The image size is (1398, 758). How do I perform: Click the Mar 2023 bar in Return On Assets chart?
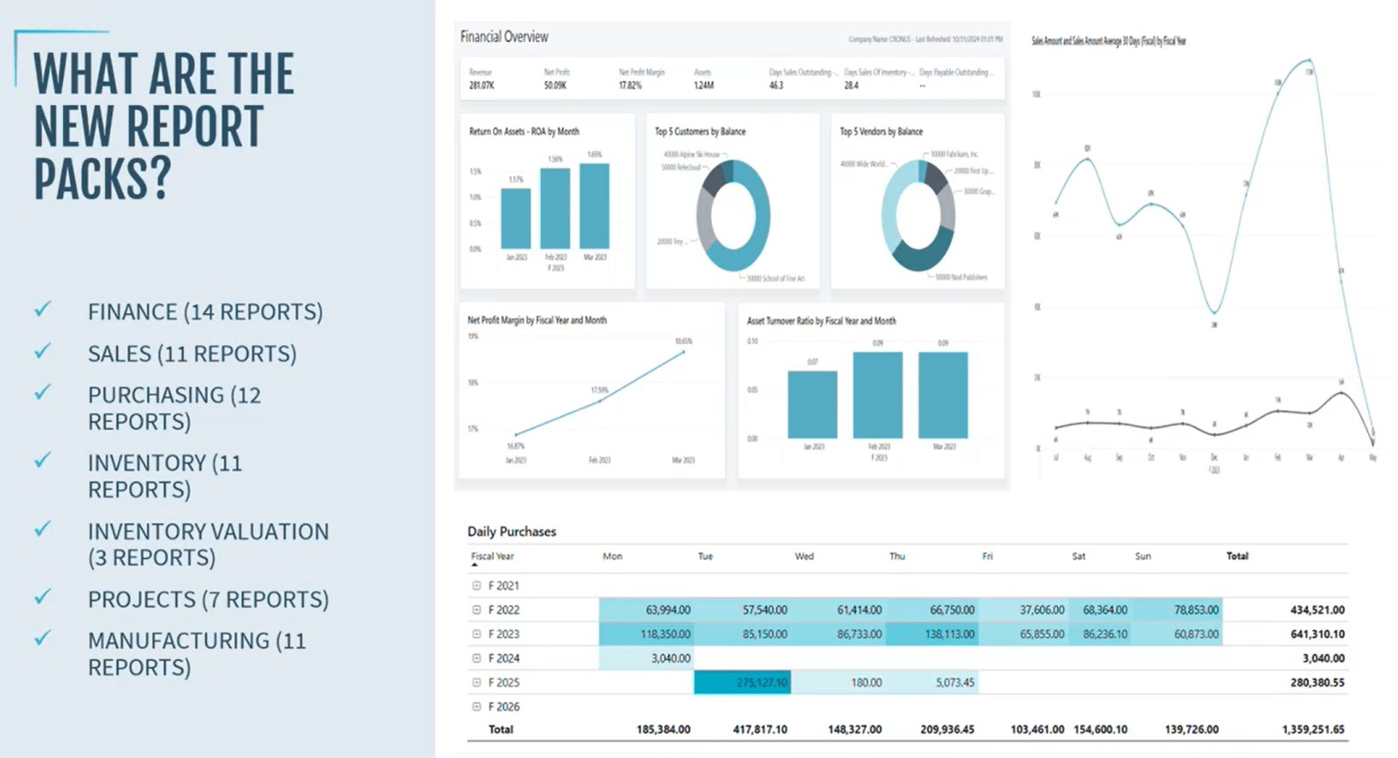tap(594, 206)
